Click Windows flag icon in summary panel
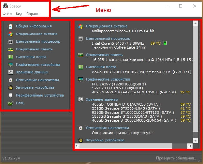203x164 pixels. tap(81, 26)
